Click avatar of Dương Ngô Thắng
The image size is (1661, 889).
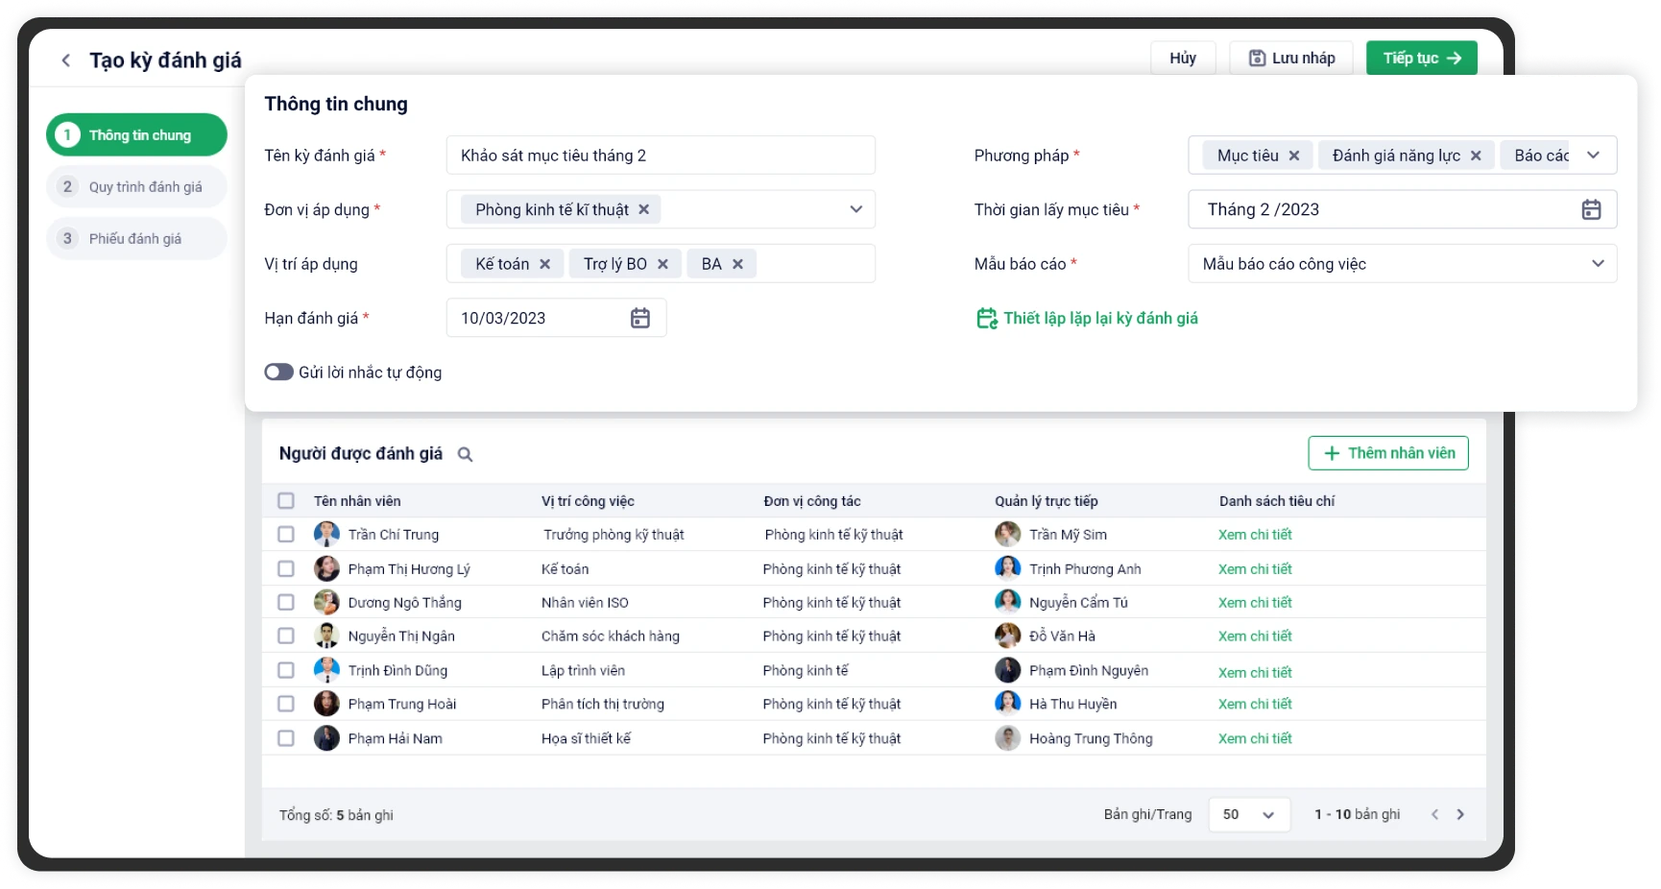pos(326,602)
